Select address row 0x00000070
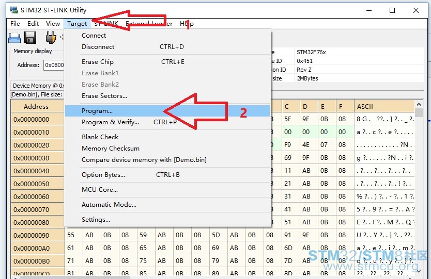The height and width of the screenshot is (279, 431). pos(37,209)
